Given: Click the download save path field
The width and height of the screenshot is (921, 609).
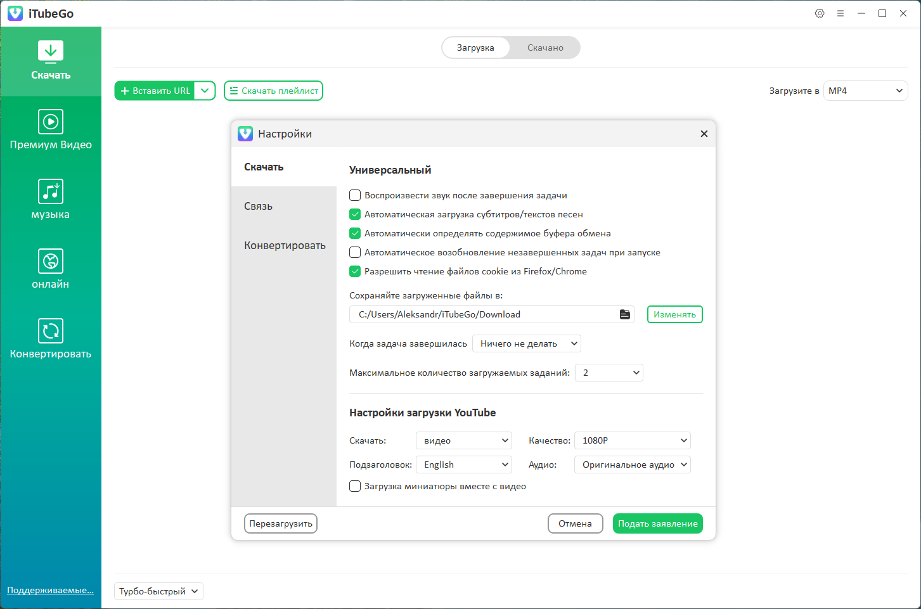Looking at the screenshot, I should [x=492, y=314].
